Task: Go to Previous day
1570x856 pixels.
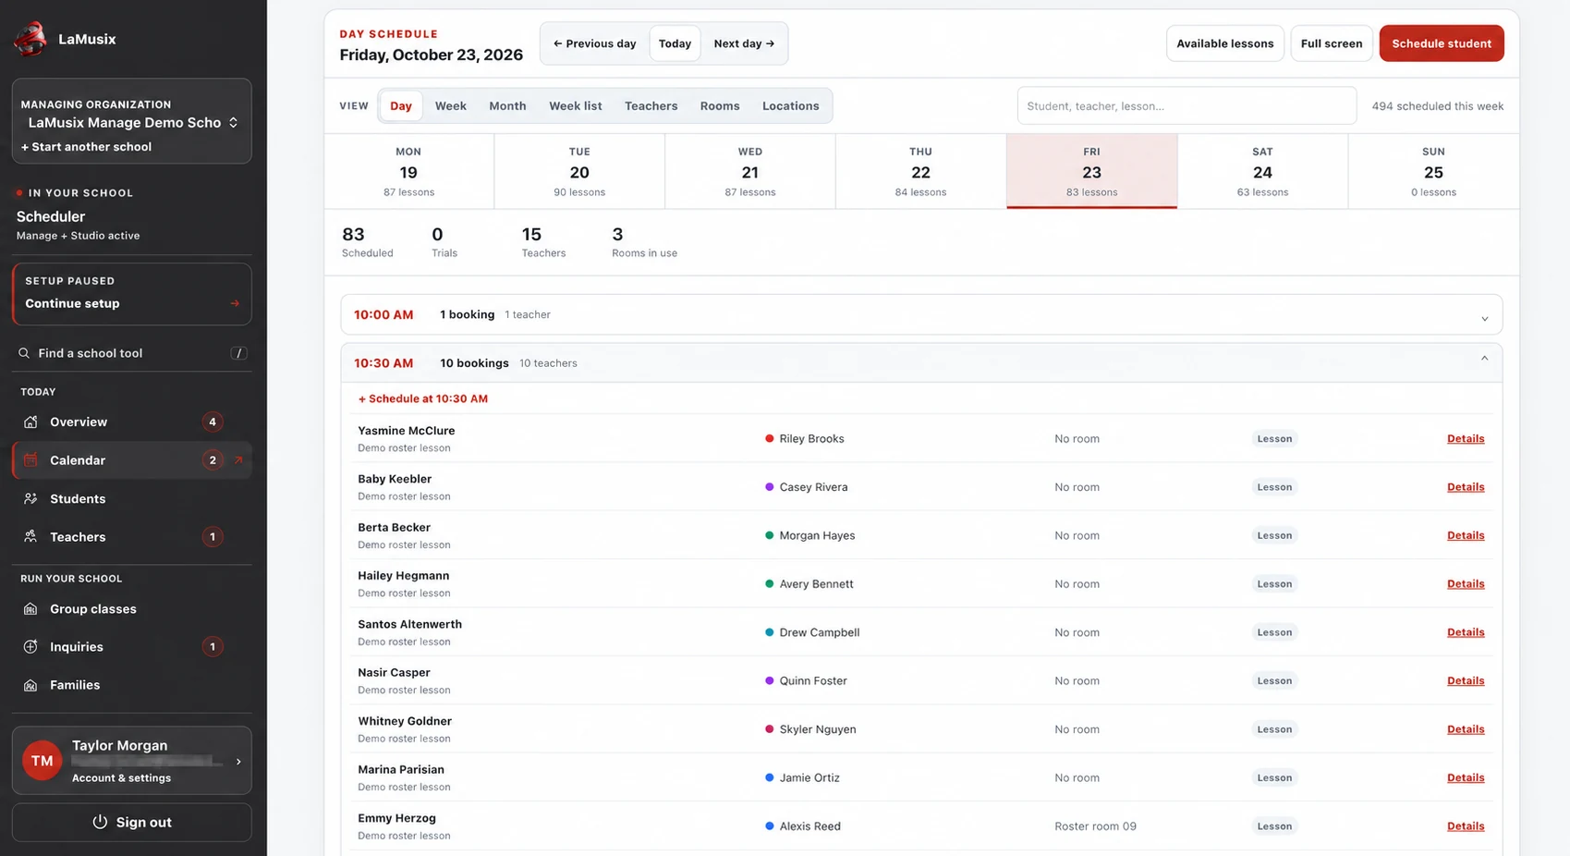Action: (594, 43)
